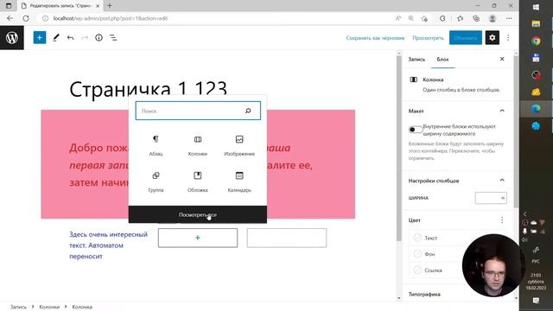553x311 pixels.
Task: Open the Windows Start button
Action: coord(536,7)
